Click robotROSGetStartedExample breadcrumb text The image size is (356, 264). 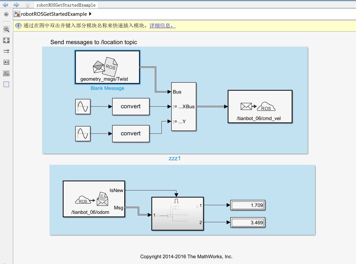pyautogui.click(x=54, y=14)
